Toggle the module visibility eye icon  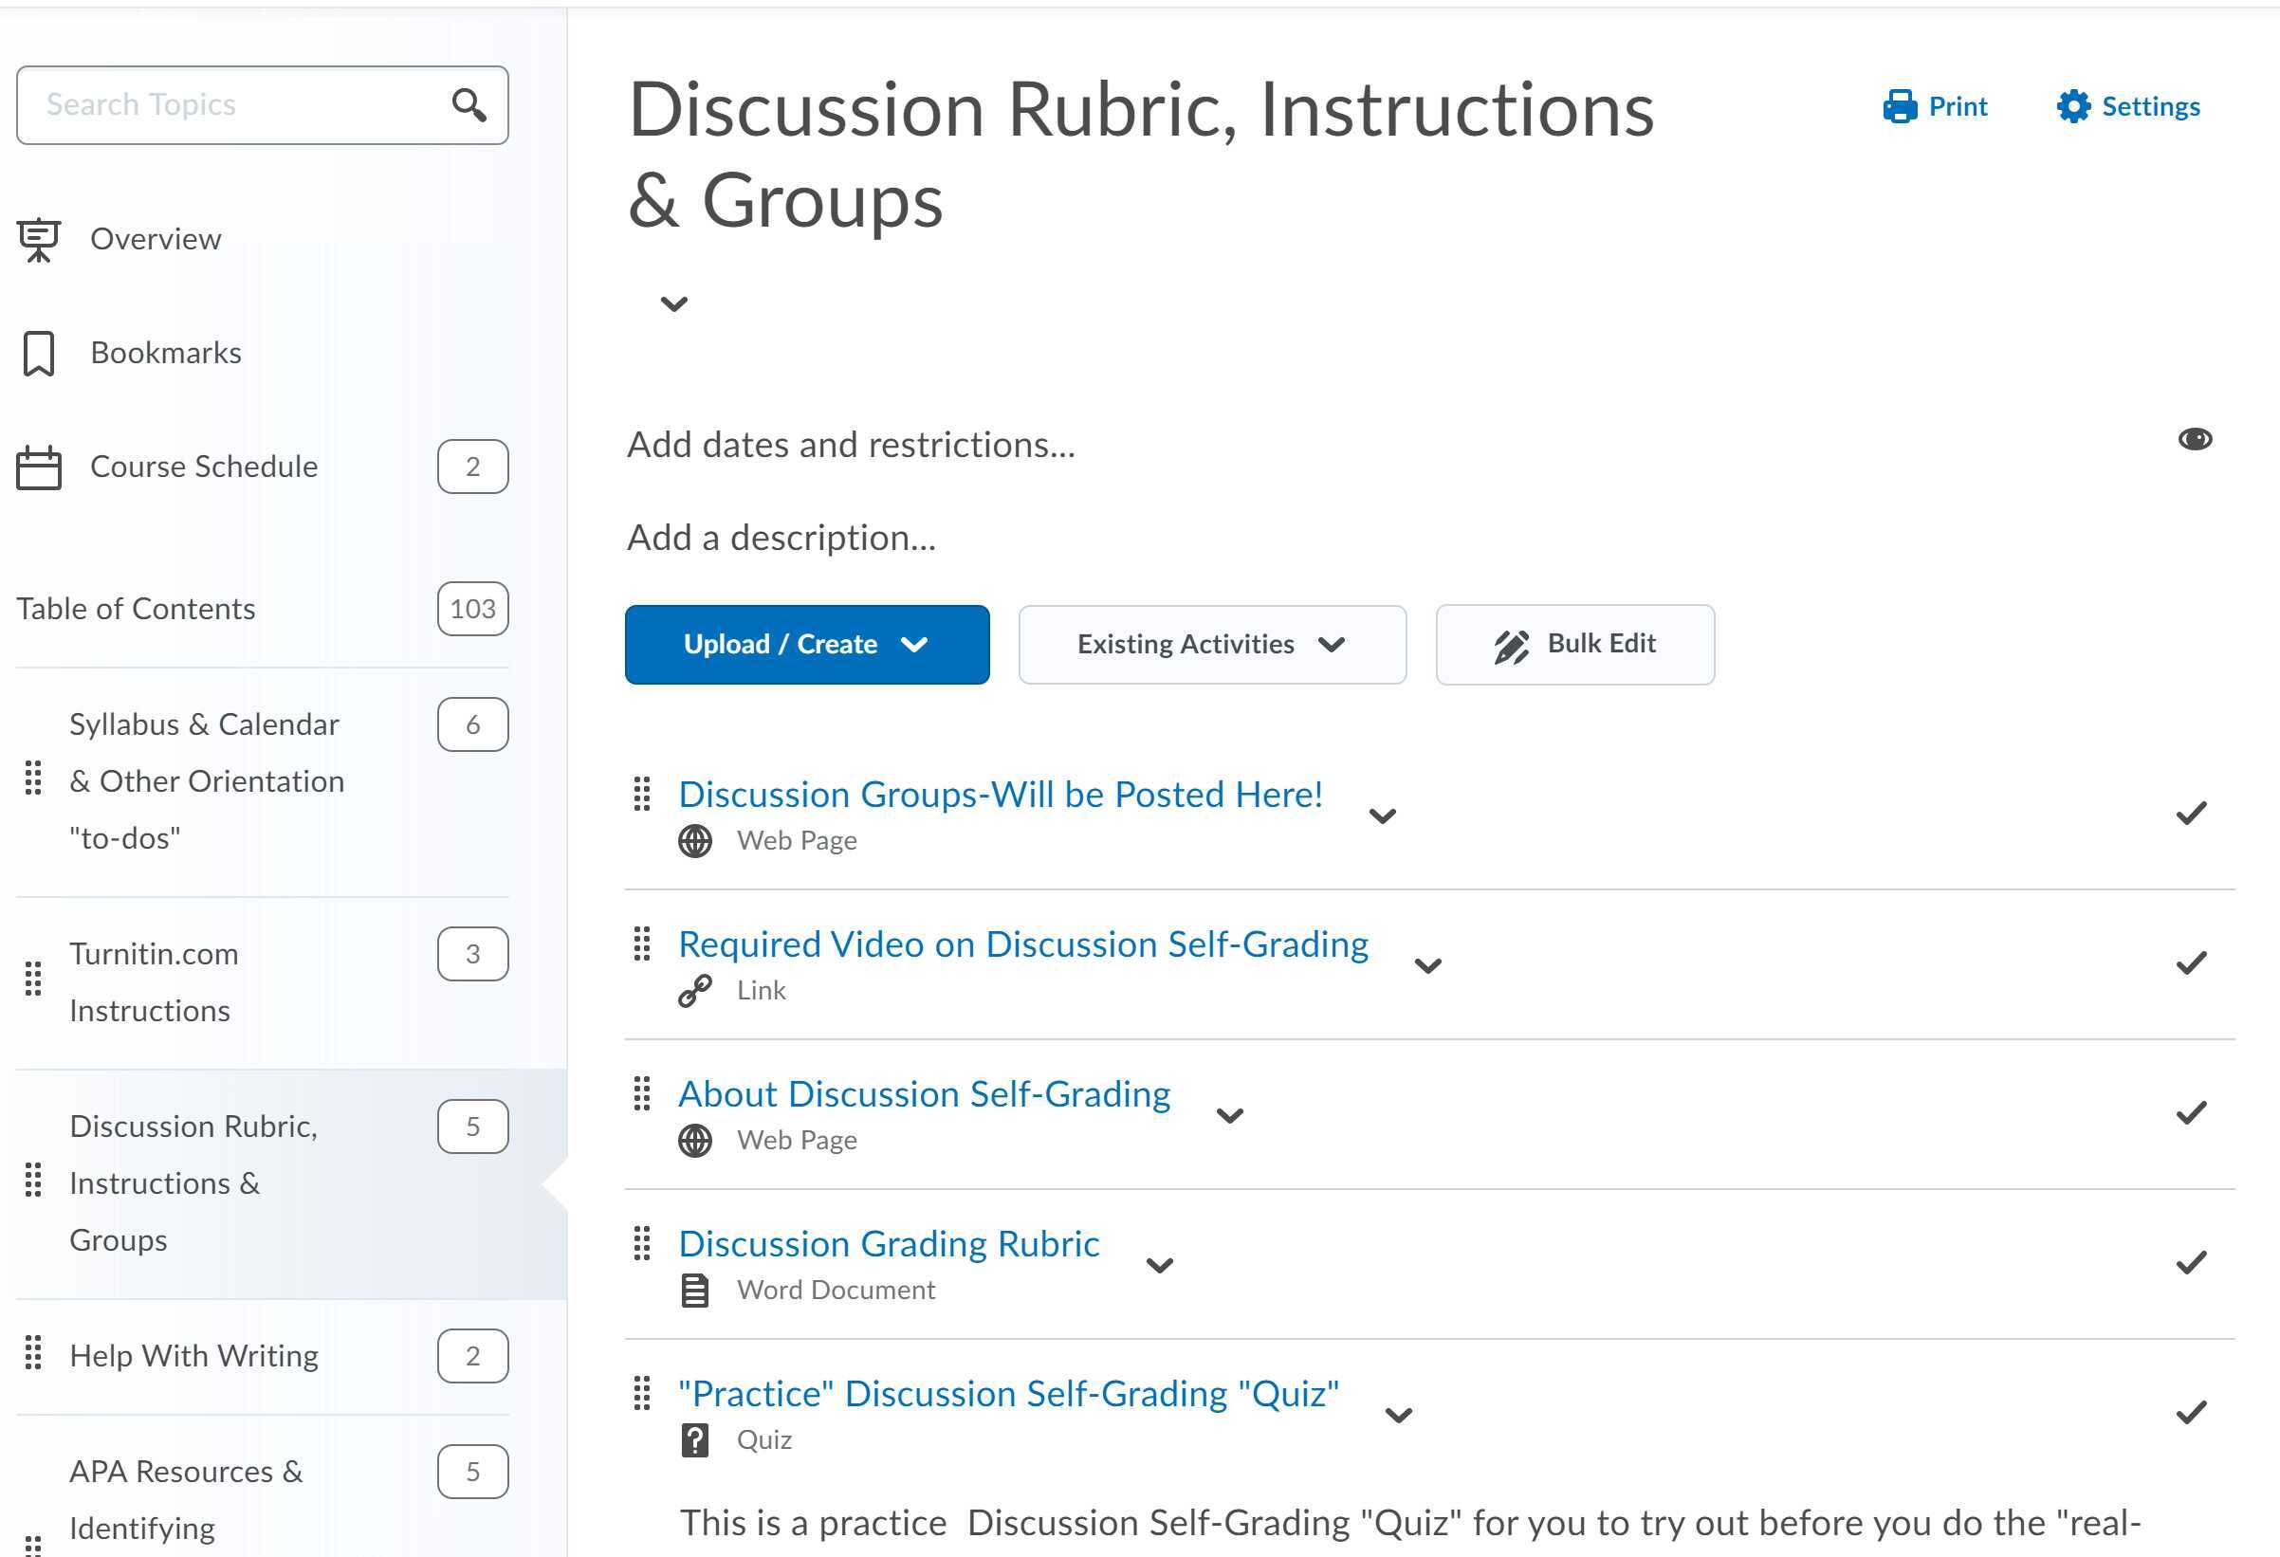pos(2196,438)
